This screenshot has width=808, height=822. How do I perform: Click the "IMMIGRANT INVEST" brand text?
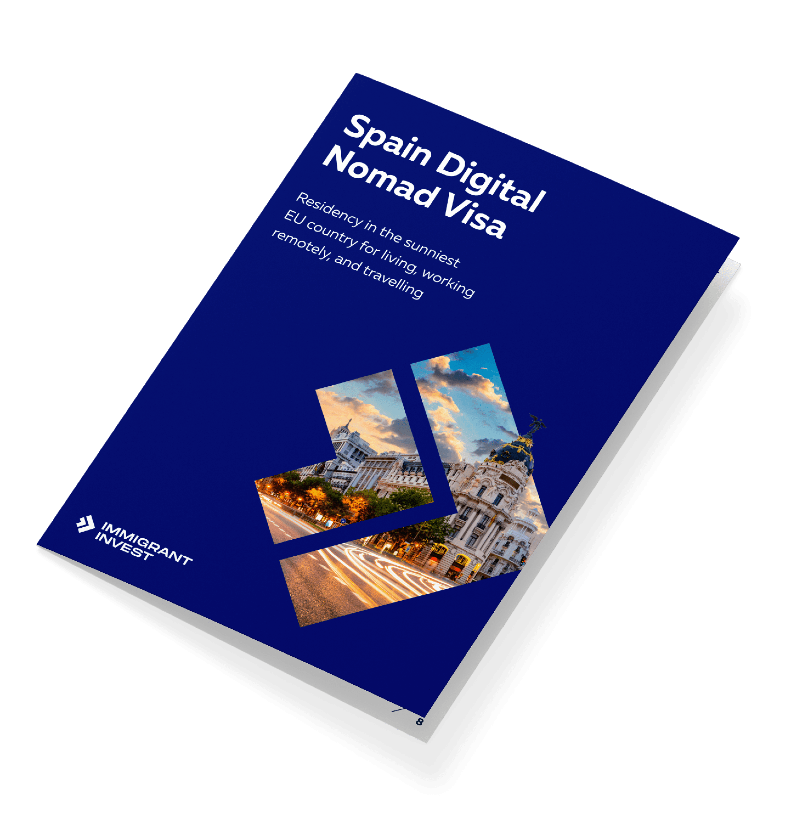point(143,544)
